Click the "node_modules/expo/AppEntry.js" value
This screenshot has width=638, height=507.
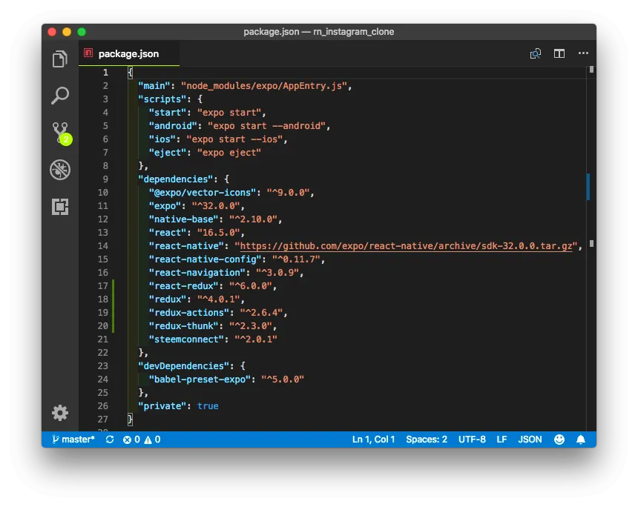click(263, 86)
